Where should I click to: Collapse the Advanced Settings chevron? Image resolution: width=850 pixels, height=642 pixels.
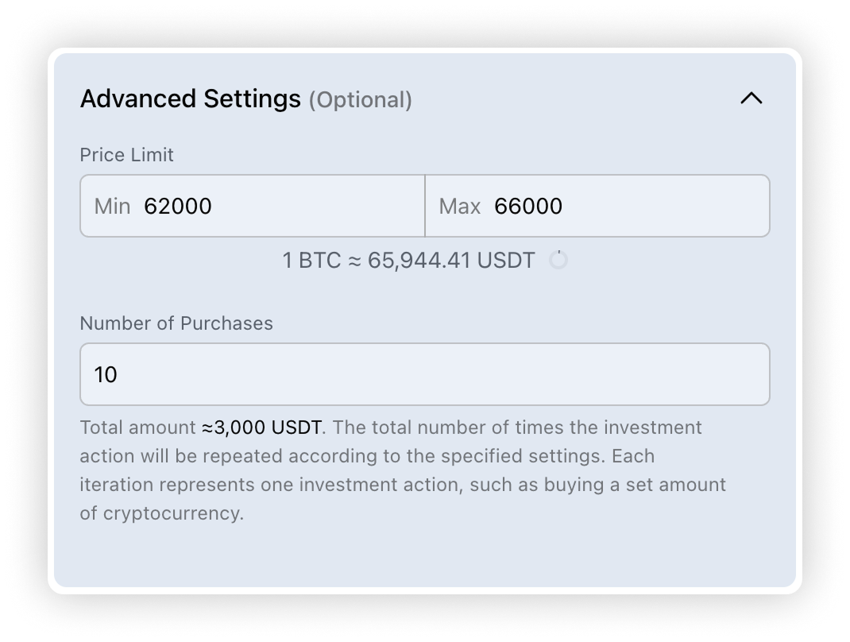[751, 99]
